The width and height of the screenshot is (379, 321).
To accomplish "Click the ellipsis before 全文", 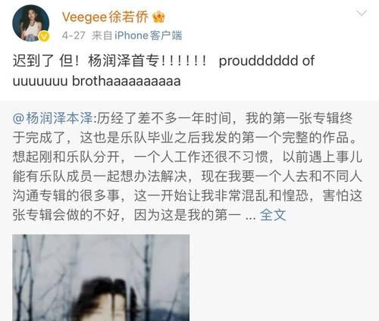I will click(x=251, y=217).
